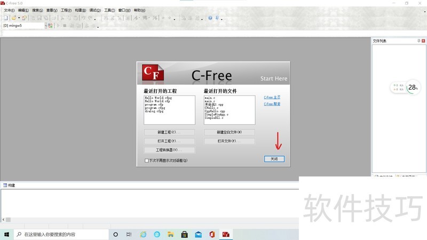Screen dimensions: 427x240
Task: Expand the Open File dropdown arrow
Action: click(19, 18)
